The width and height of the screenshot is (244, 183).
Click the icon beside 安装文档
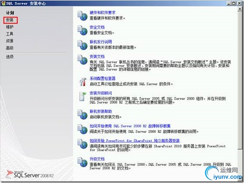point(83,59)
